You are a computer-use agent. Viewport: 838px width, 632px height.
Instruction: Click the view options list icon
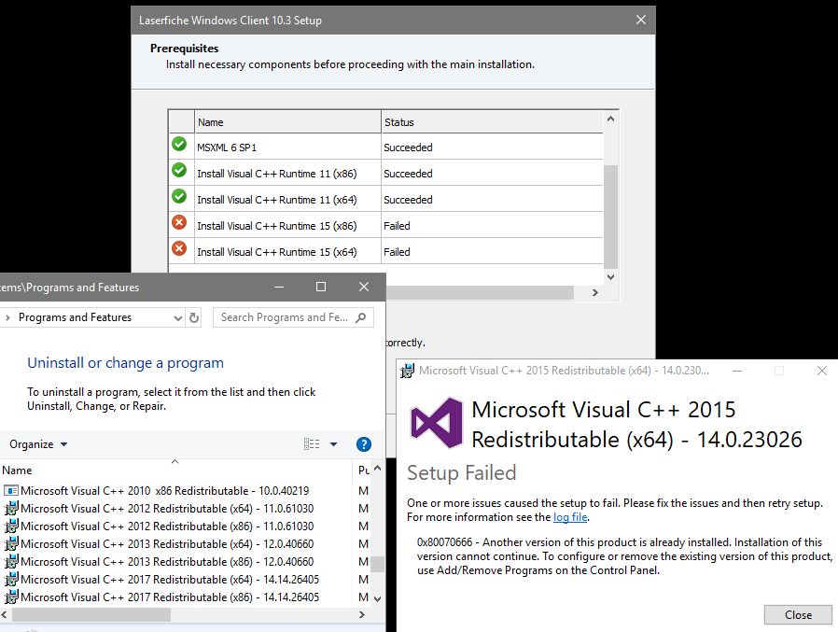[x=312, y=444]
